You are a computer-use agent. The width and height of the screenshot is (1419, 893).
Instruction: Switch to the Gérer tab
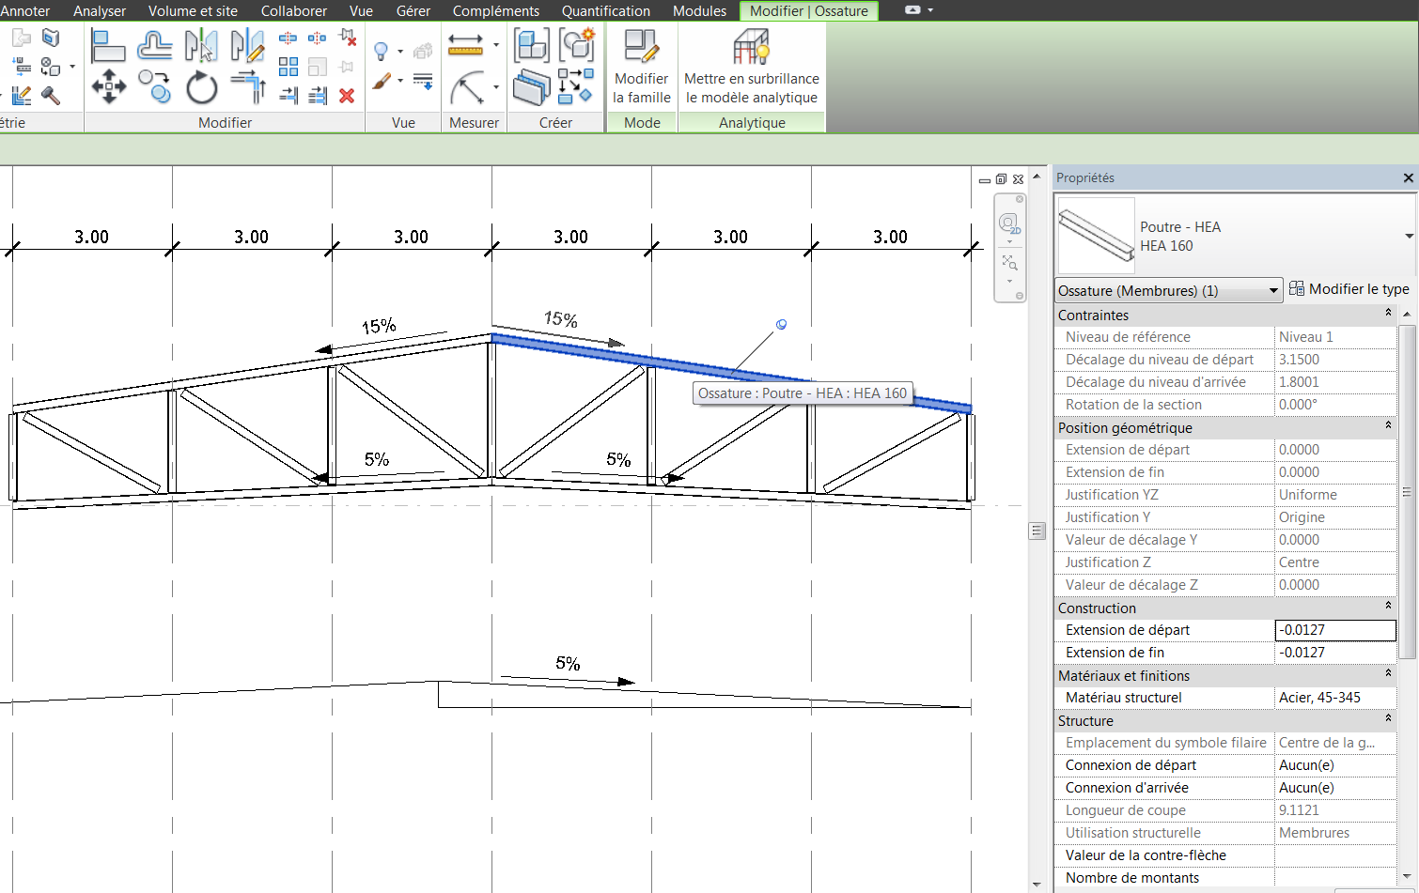[x=413, y=11]
